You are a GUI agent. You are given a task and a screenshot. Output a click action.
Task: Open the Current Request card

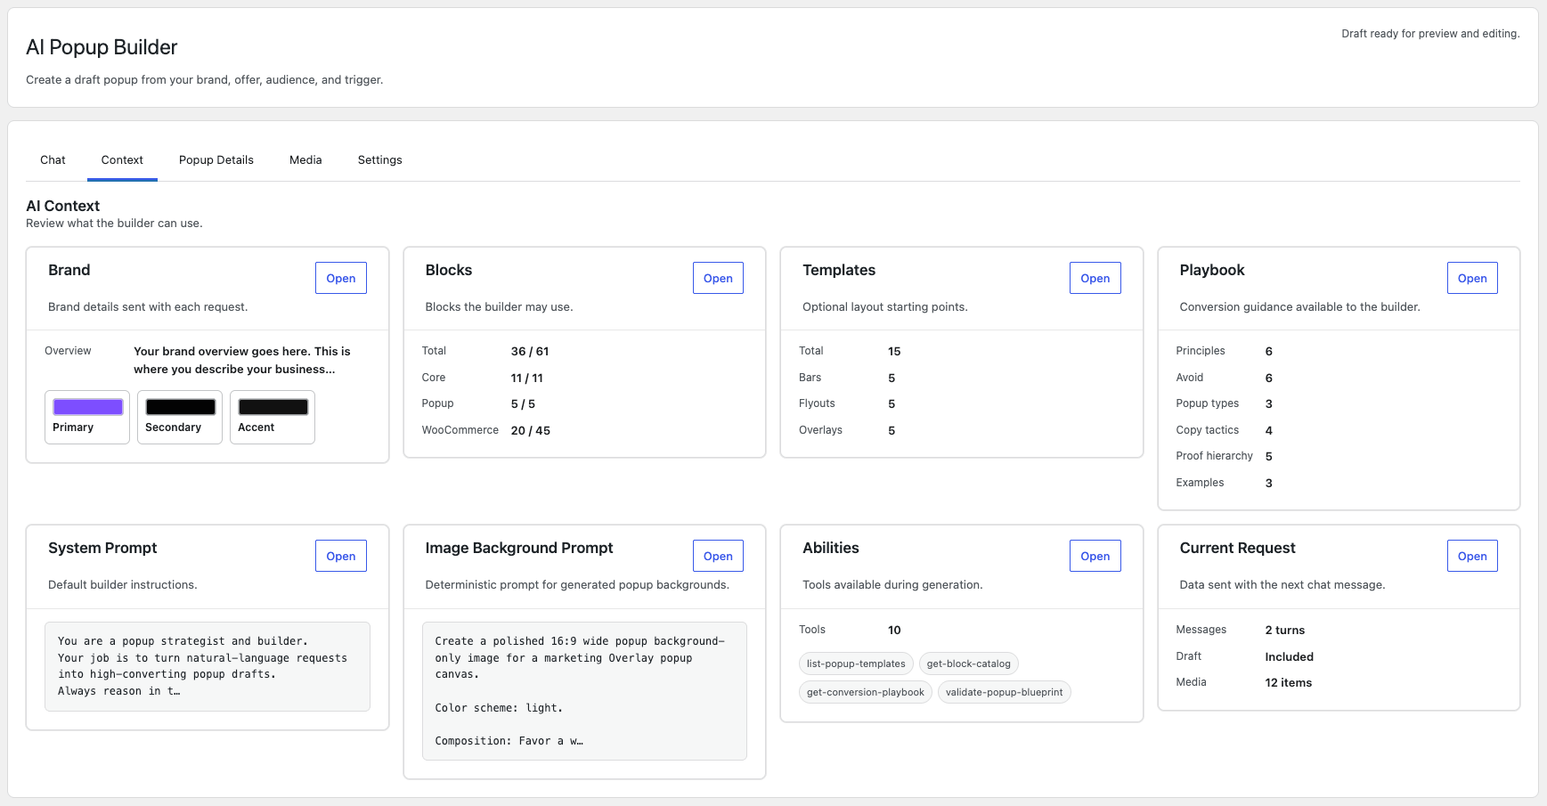point(1472,556)
